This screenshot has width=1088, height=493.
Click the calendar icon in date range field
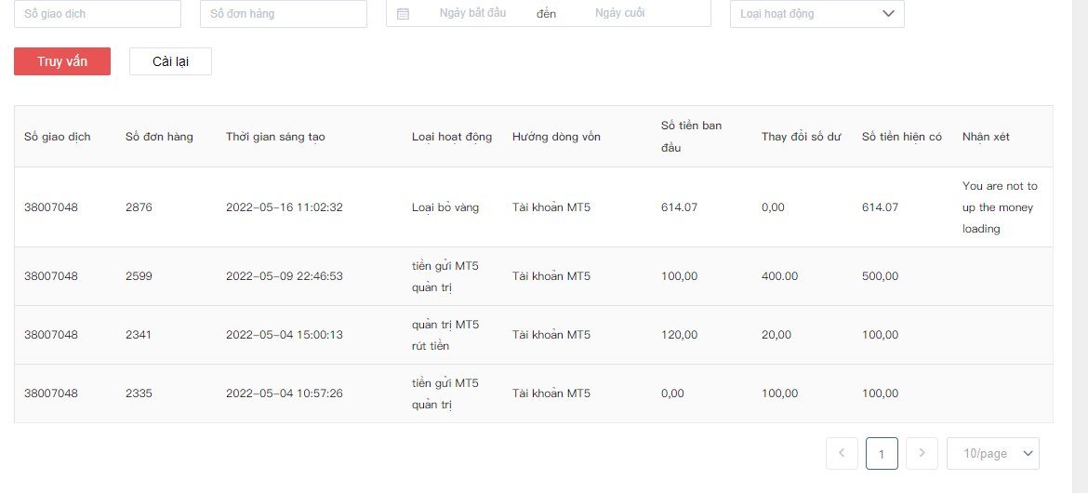(x=403, y=13)
